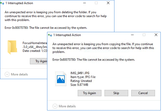Minimize the file copy error dialog
Image resolution: width=162 pixels, height=112 pixels.
click(x=132, y=35)
